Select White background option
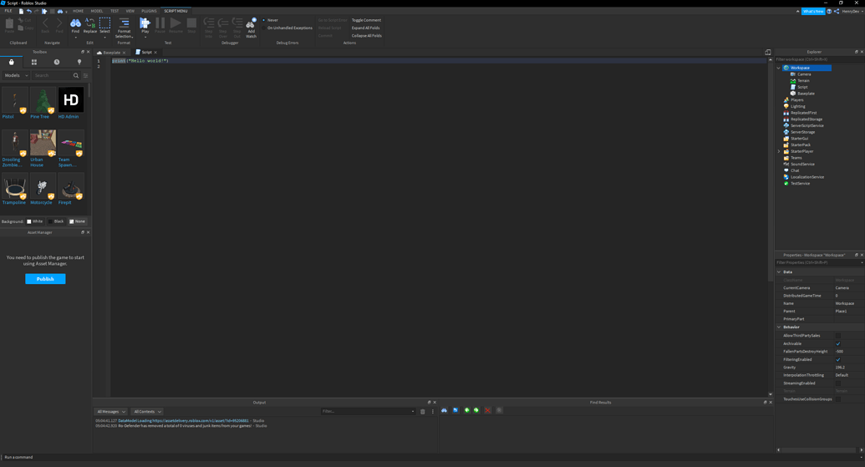The width and height of the screenshot is (865, 467). pos(35,221)
